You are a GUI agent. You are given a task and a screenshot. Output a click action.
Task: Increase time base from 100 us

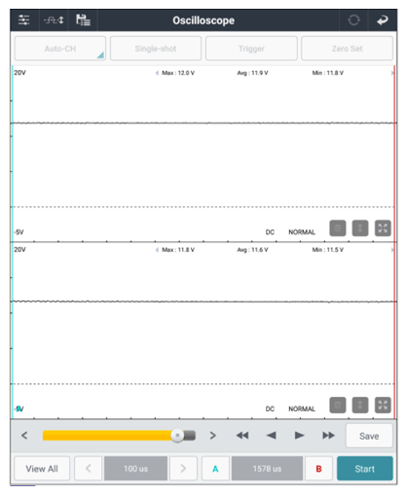click(x=183, y=469)
